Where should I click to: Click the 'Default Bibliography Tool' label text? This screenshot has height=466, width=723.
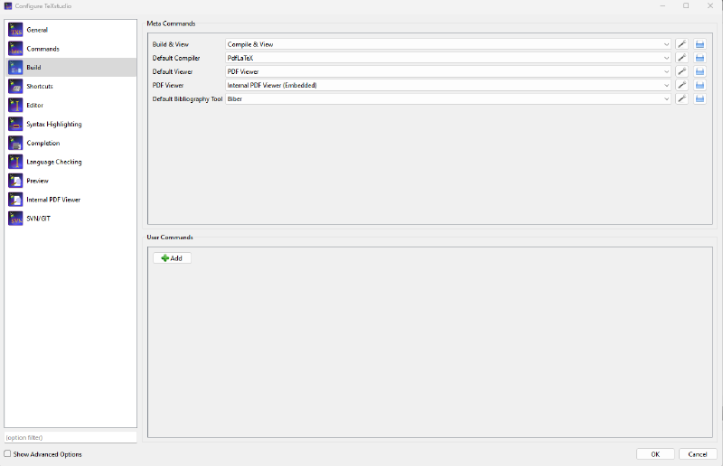[x=187, y=98]
